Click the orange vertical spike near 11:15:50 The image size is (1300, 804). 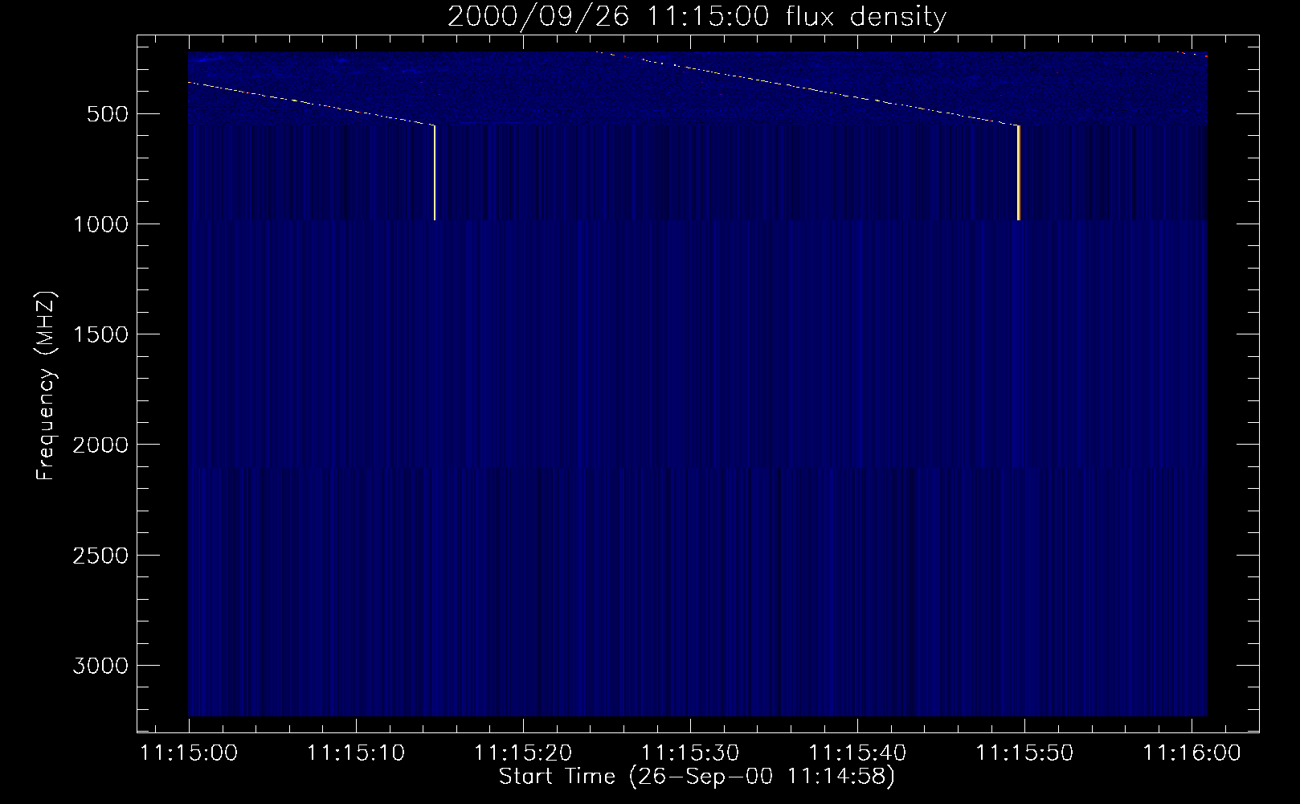click(x=1019, y=172)
